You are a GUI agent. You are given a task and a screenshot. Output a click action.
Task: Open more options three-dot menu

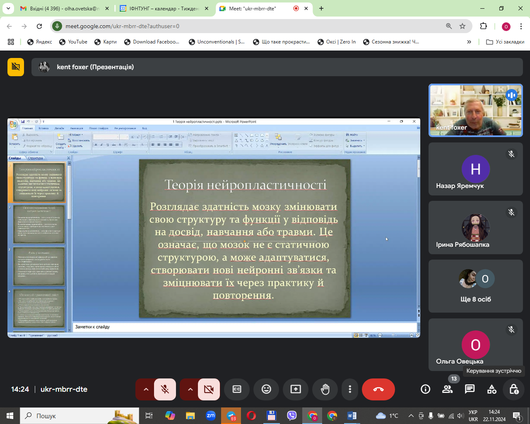[350, 389]
